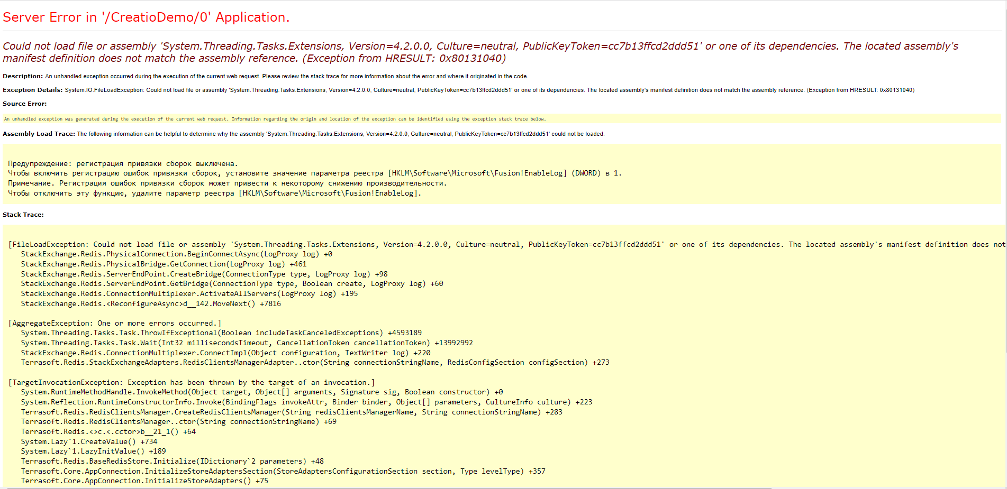Click the 'Exception Details:' label
This screenshot has height=489, width=1007.
(x=33, y=90)
